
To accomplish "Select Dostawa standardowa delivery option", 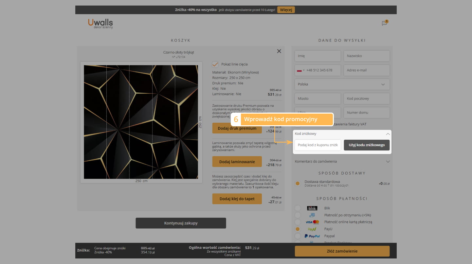I will (298, 183).
